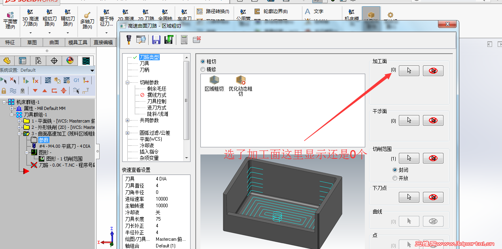This screenshot has width=502, height=249.
Task: Click the clear selection button for 加工面
Action: pyautogui.click(x=433, y=71)
